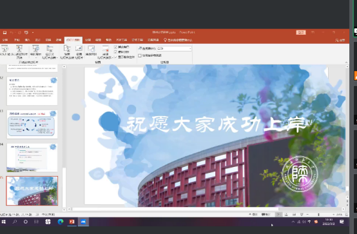Image resolution: width=357 pixels, height=234 pixels.
Task: Open Set Up Slide Show icon
Action: click(x=67, y=48)
